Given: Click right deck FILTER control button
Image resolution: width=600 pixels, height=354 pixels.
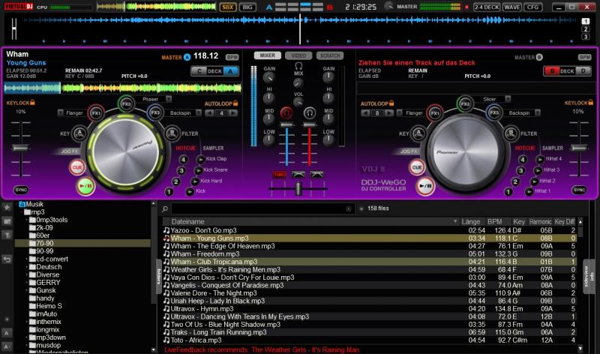Looking at the screenshot, I should click(x=511, y=133).
